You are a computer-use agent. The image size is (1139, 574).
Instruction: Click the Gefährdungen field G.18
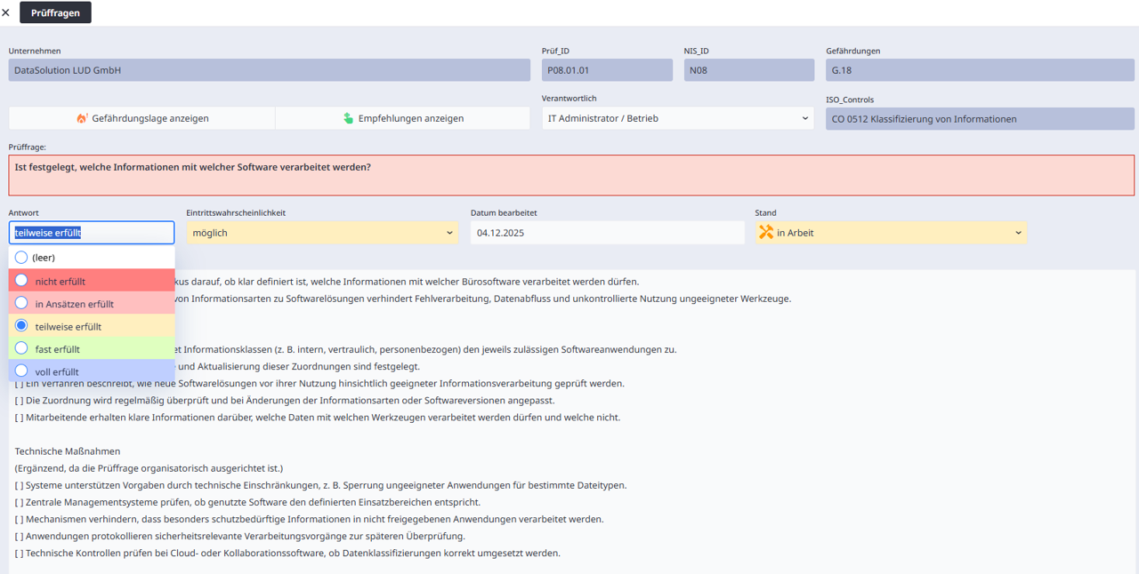tap(980, 70)
